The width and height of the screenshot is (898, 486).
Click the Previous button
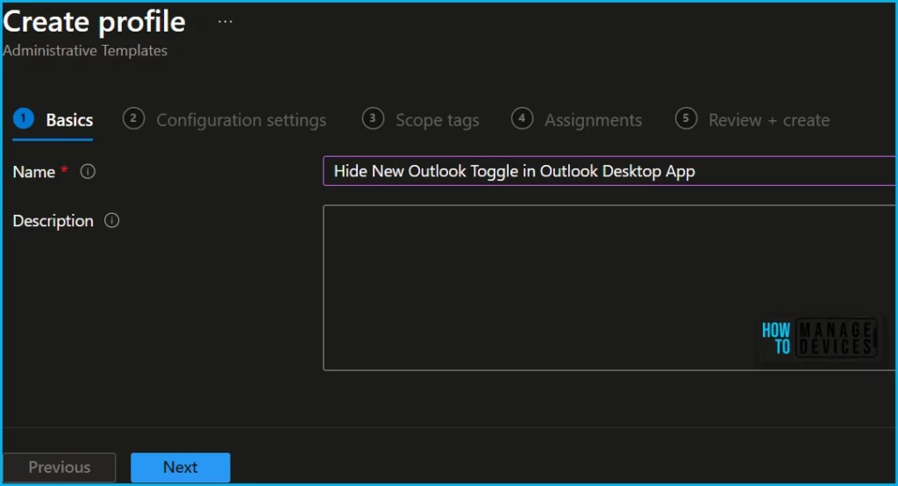(60, 467)
